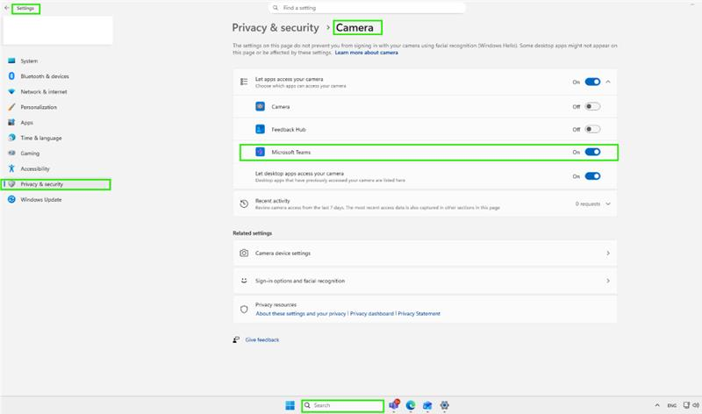
Task: Click the ENG language indicator
Action: (x=672, y=405)
